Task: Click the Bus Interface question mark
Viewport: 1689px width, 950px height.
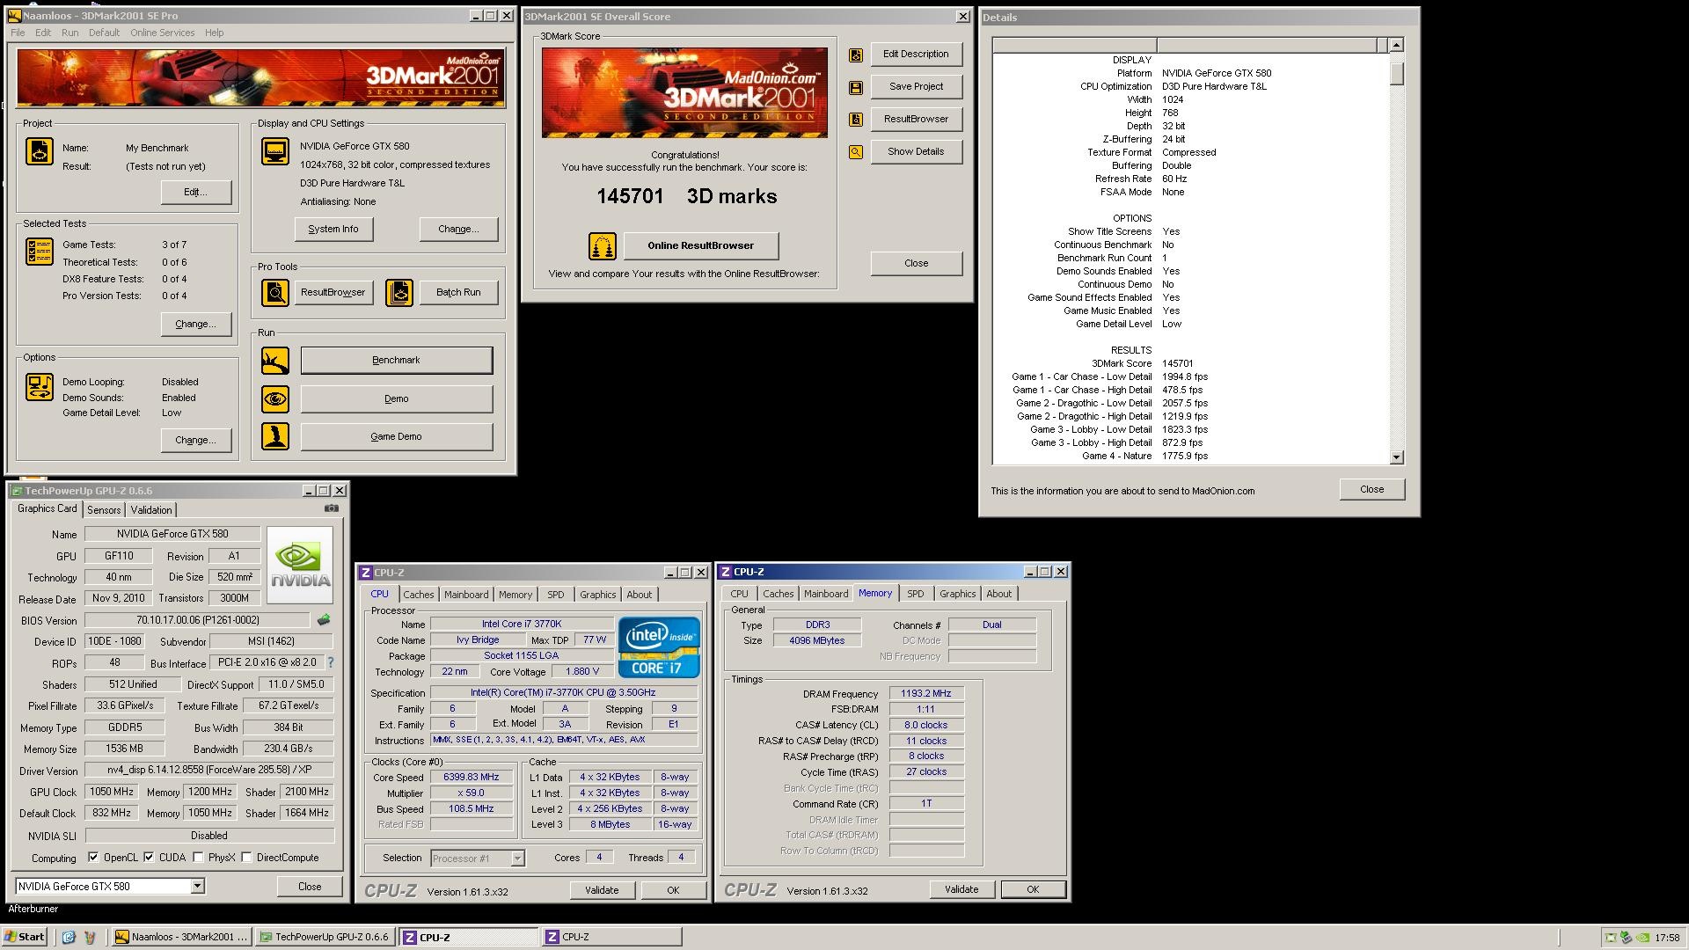Action: point(331,663)
